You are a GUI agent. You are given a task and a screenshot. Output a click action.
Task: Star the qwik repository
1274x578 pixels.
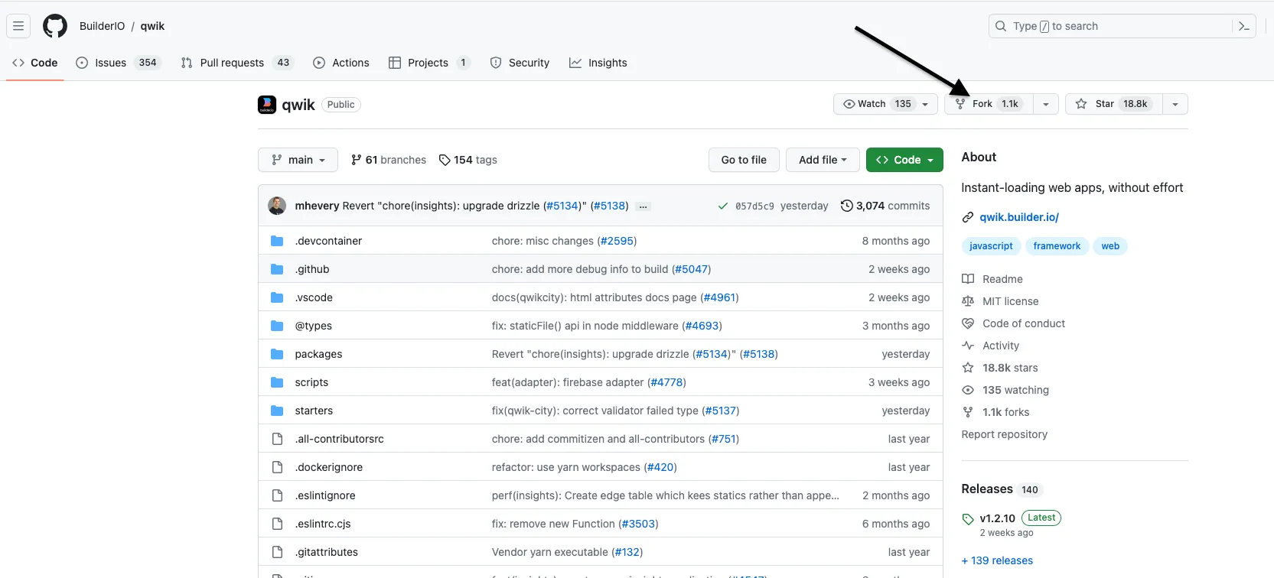1114,104
